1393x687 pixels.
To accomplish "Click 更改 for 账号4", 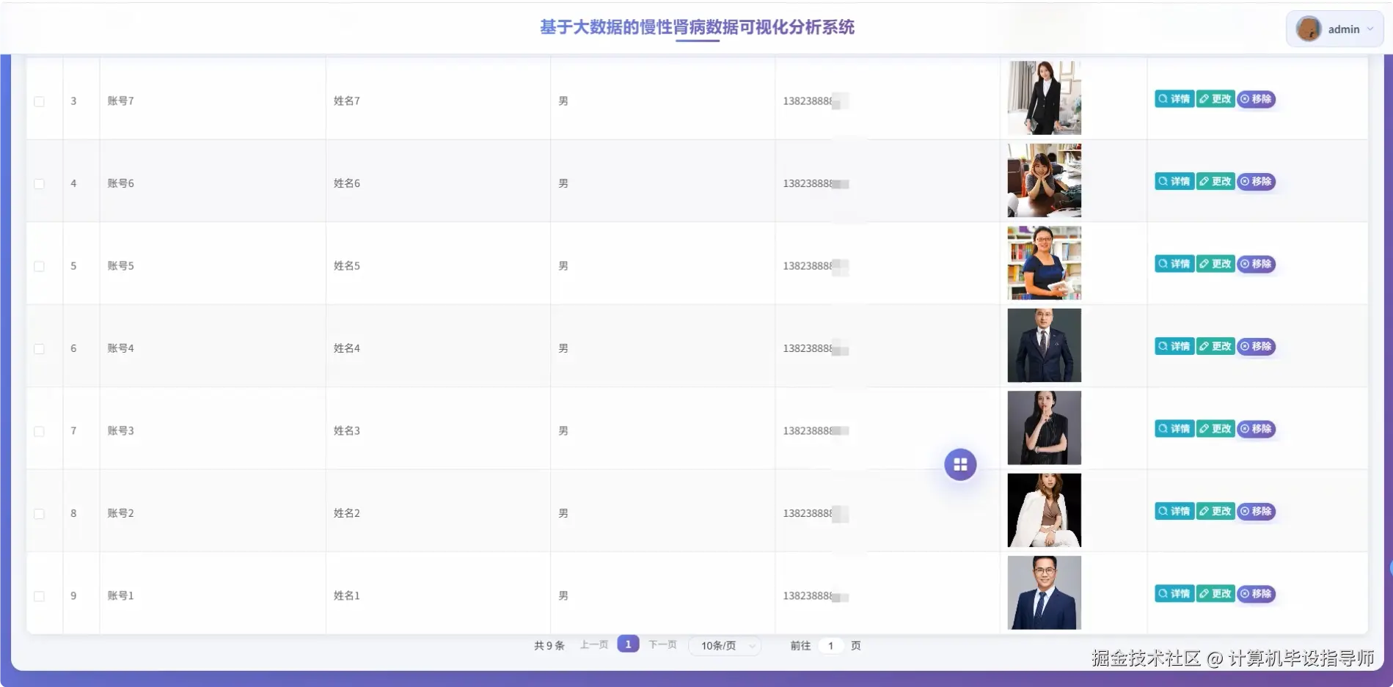I will (1215, 346).
